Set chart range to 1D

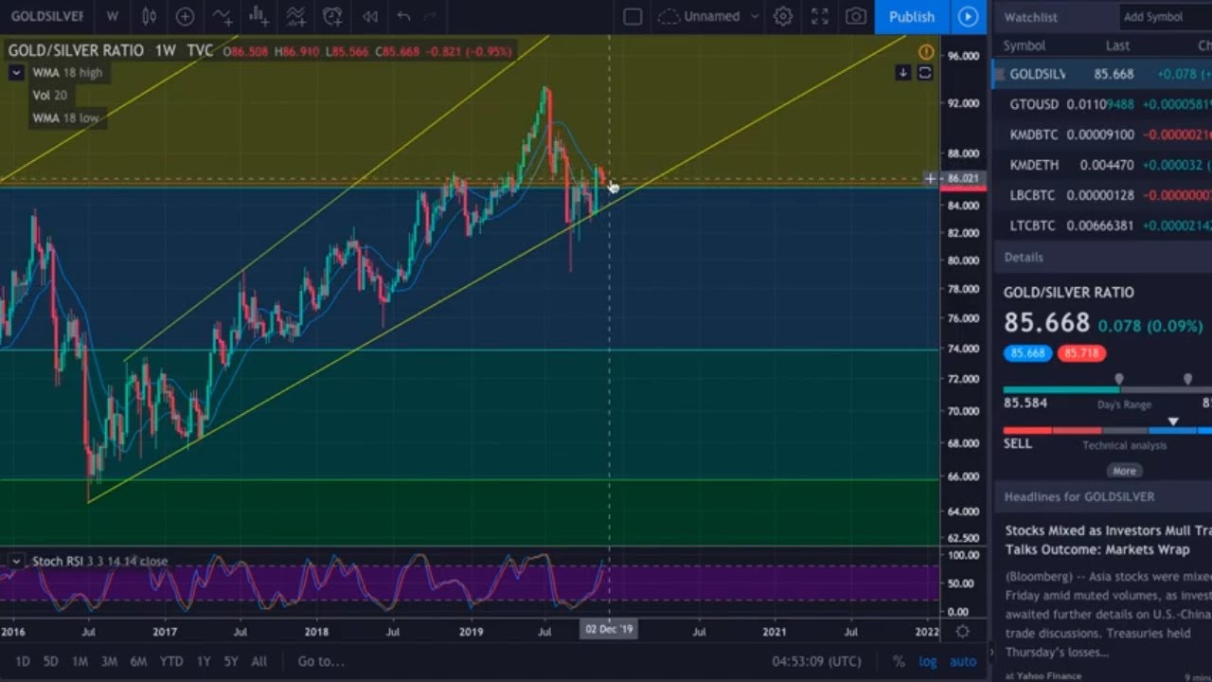[x=23, y=661]
